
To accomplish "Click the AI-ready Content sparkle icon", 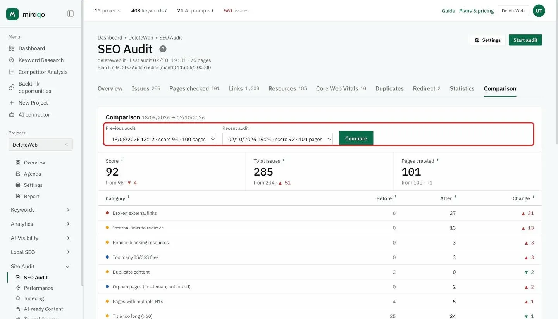I will click(18, 309).
